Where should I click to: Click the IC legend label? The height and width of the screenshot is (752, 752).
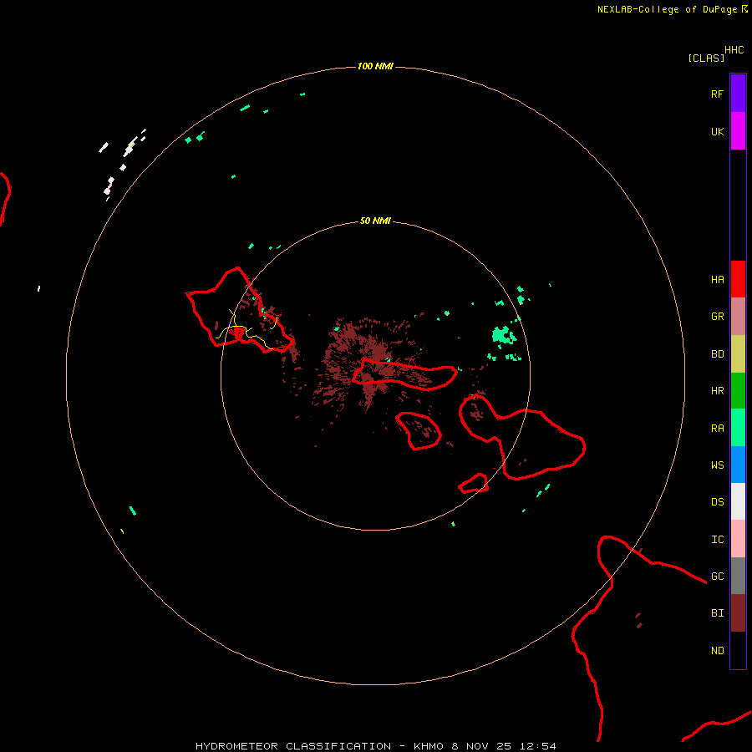tap(717, 540)
